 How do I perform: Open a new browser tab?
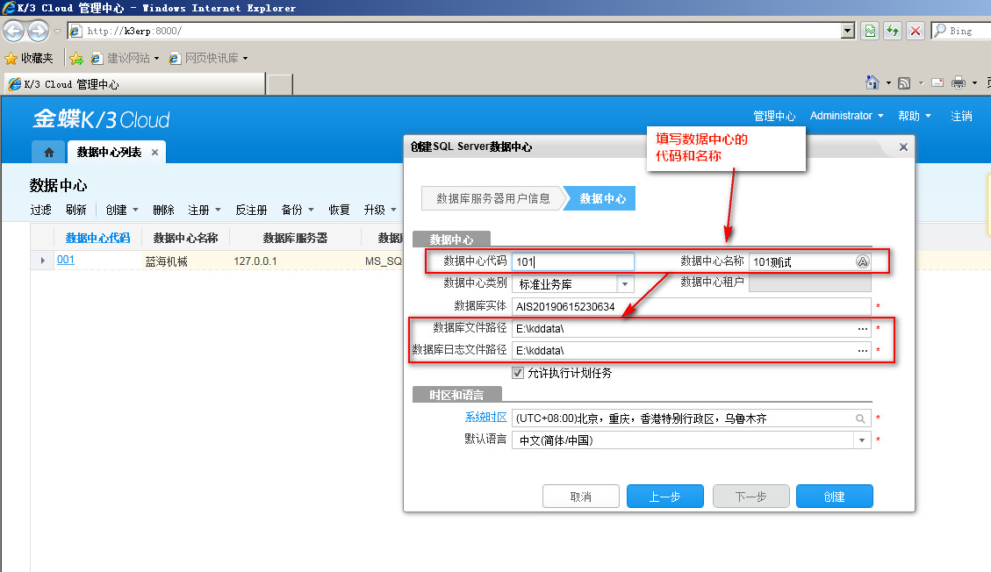[x=280, y=84]
